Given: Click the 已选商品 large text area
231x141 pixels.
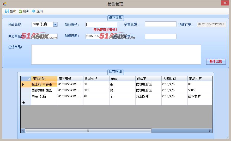Looking at the screenshot, I should point(116,54).
